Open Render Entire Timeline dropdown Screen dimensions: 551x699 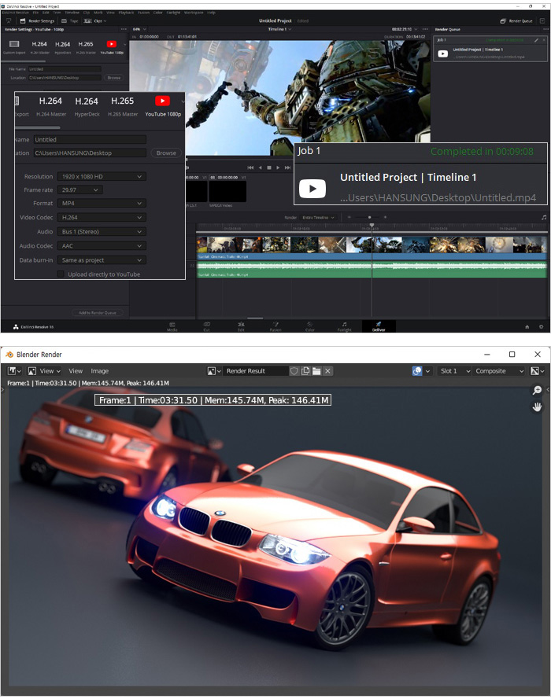[319, 218]
